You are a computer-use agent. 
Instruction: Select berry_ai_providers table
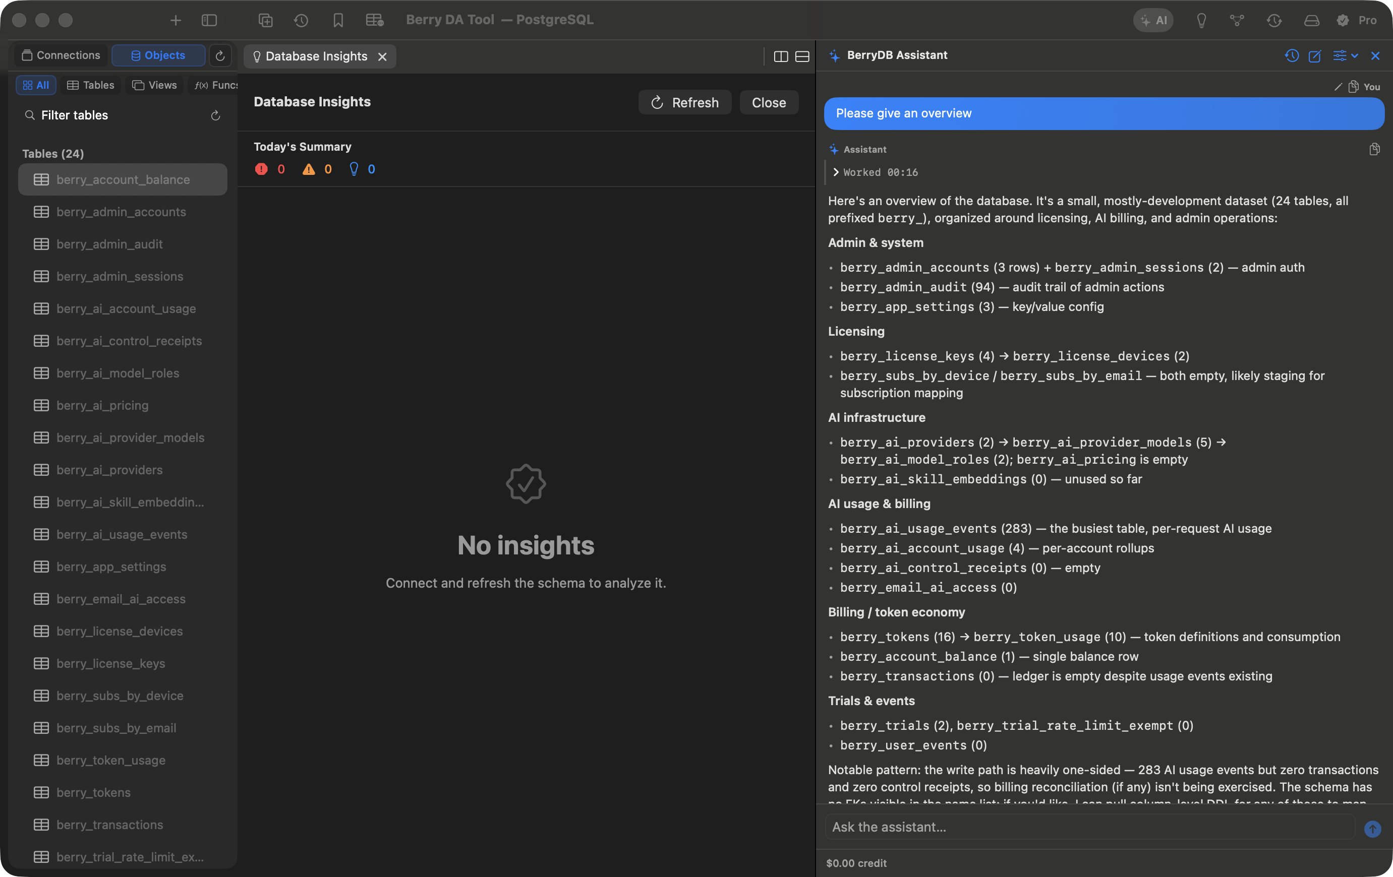pos(123,470)
